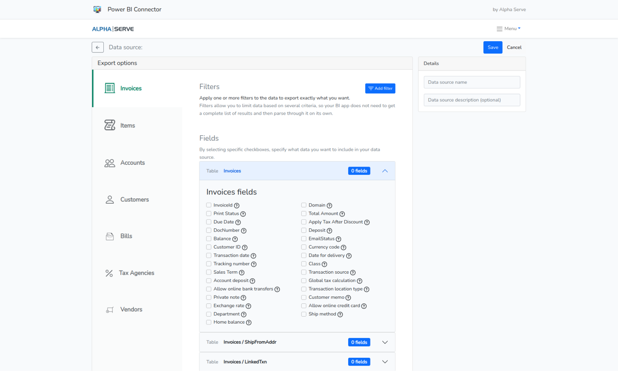
Task: Click the Power BI Connector logo icon
Action: [x=97, y=9]
